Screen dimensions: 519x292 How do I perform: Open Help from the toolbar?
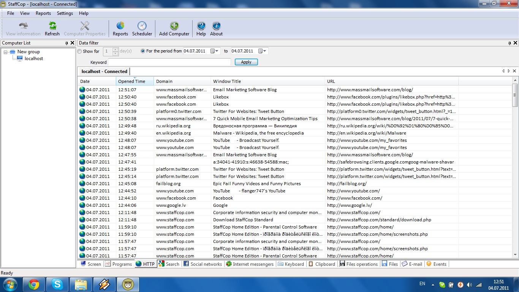coord(201,29)
